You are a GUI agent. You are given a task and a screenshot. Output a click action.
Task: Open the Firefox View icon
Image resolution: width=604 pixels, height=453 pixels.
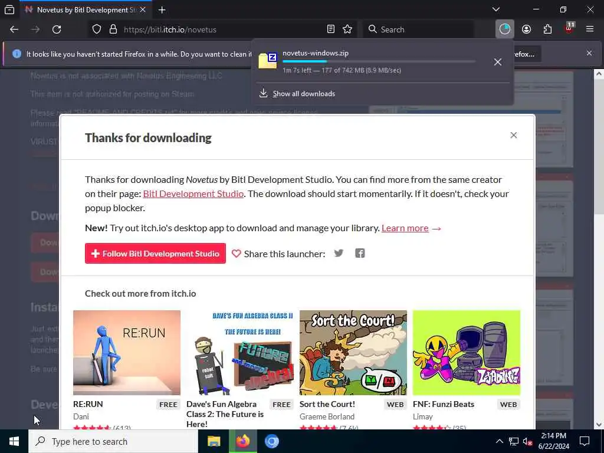point(9,9)
